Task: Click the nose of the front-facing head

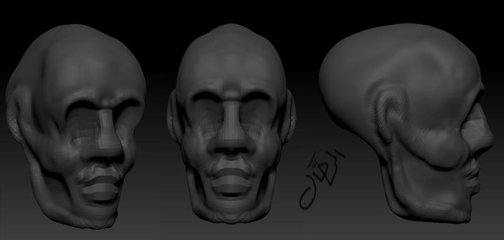Action: pyautogui.click(x=231, y=128)
